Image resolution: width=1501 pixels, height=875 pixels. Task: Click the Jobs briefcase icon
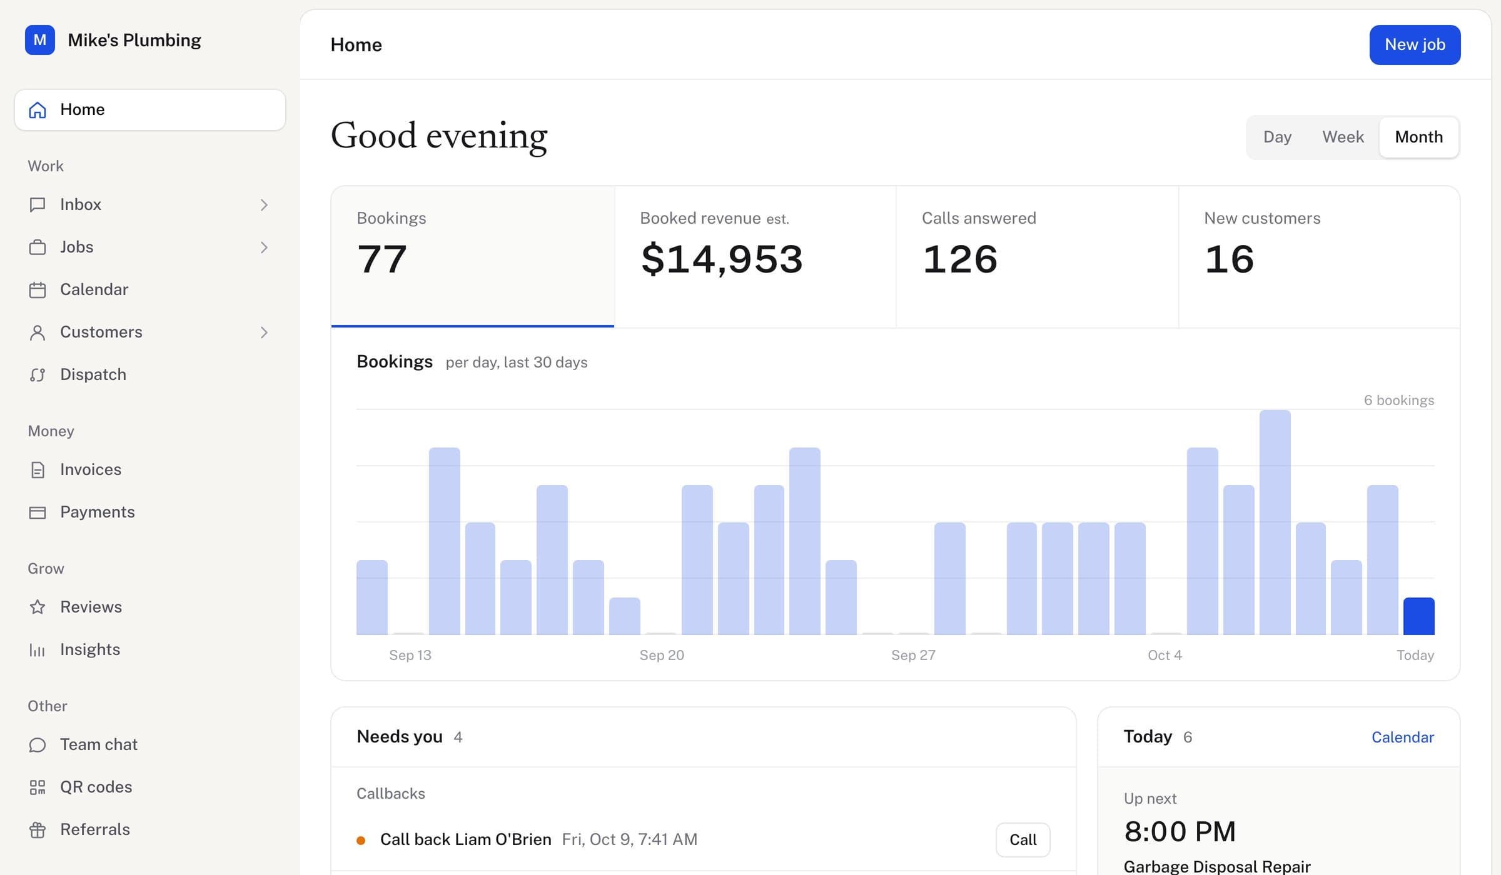point(38,247)
